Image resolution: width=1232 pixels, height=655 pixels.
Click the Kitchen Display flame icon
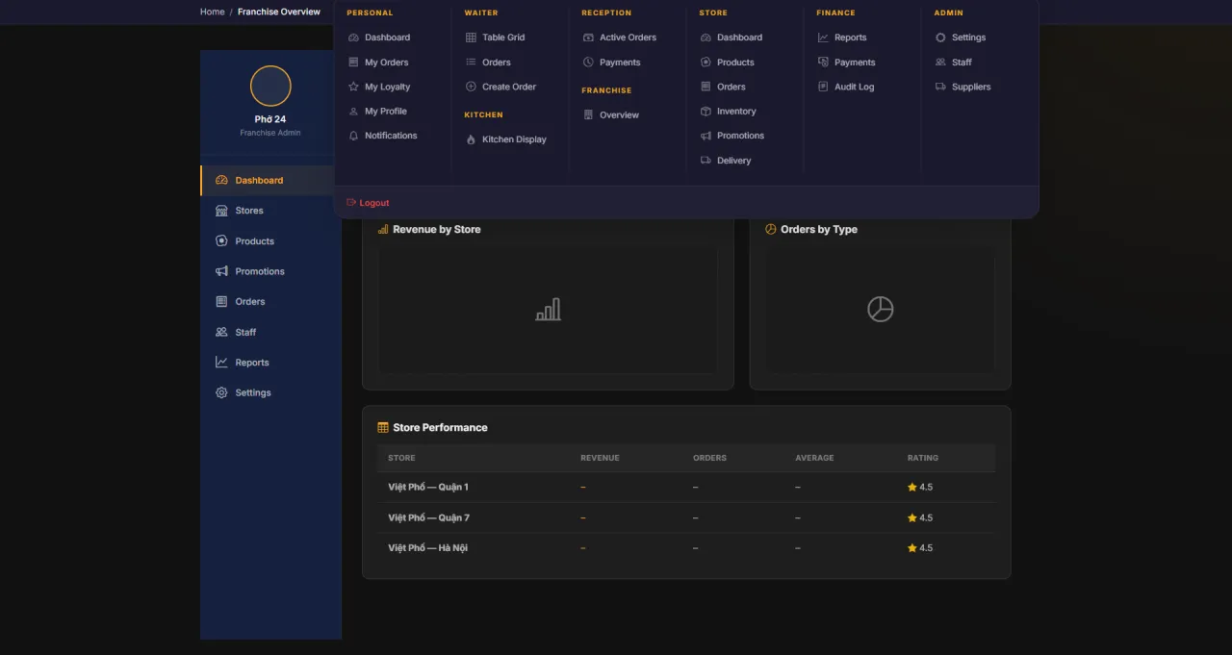coord(471,139)
